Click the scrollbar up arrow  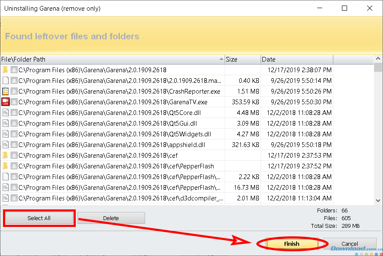(x=378, y=59)
